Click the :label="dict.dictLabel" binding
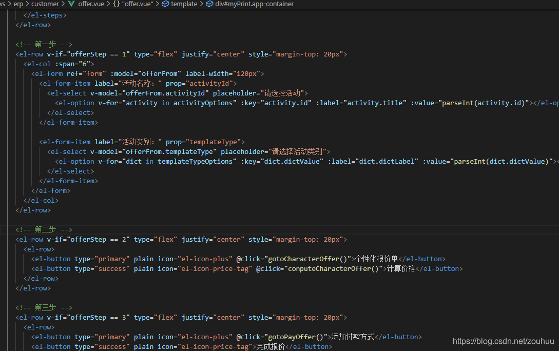 click(x=373, y=162)
